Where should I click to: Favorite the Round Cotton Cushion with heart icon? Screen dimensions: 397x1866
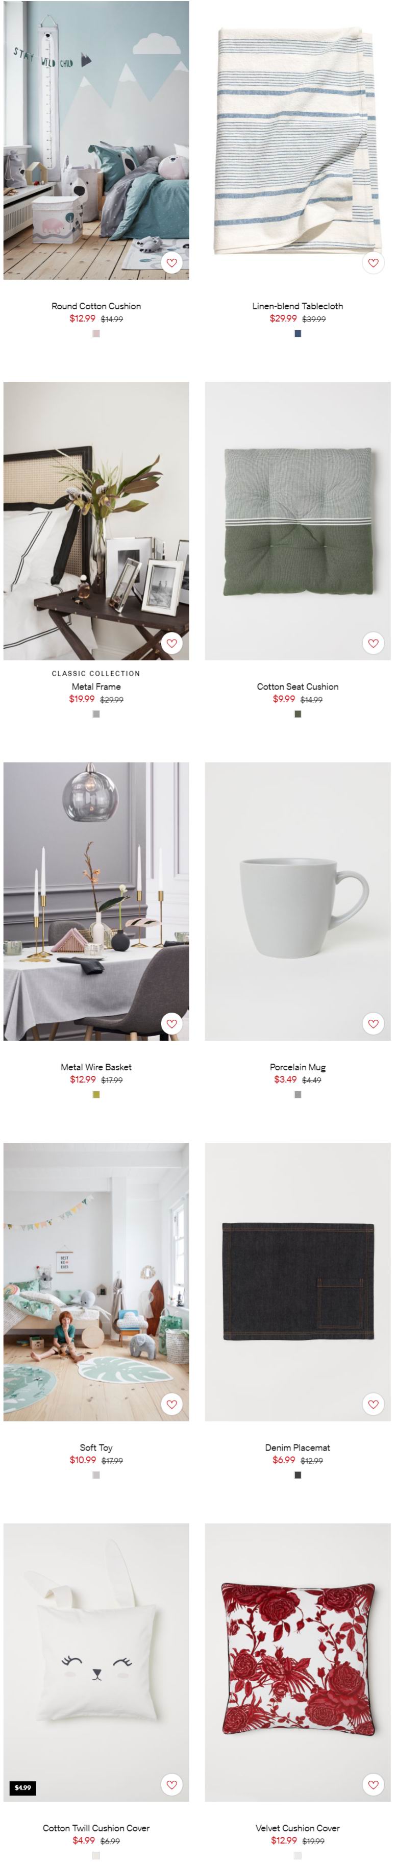171,263
